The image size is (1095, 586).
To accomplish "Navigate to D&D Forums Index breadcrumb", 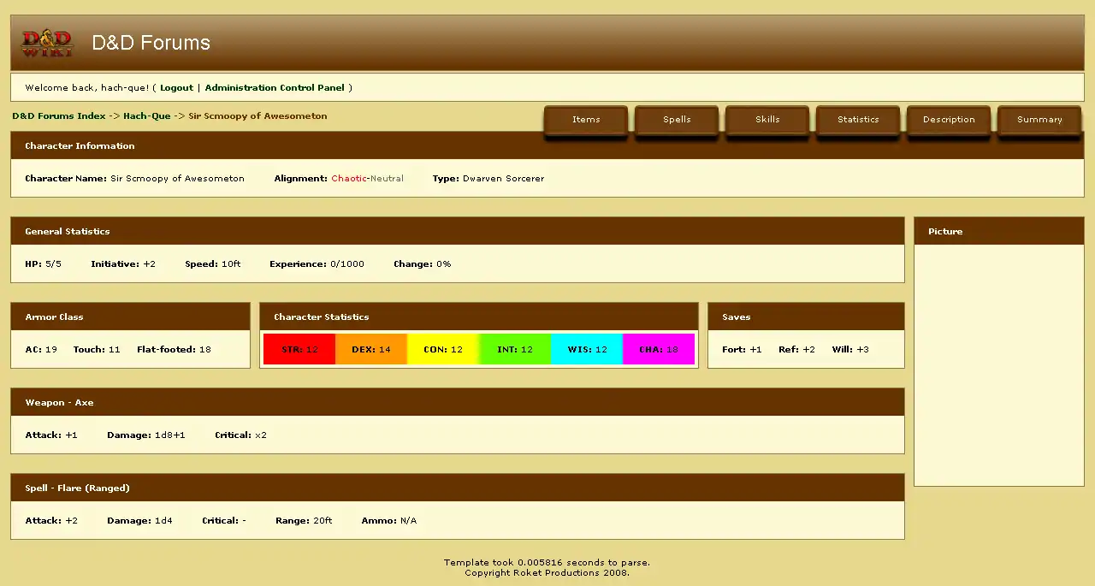I will (59, 116).
